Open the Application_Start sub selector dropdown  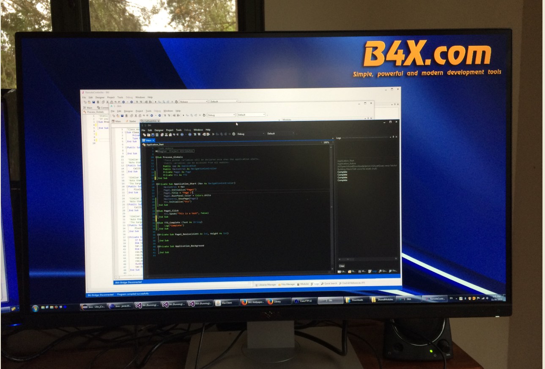click(x=232, y=144)
